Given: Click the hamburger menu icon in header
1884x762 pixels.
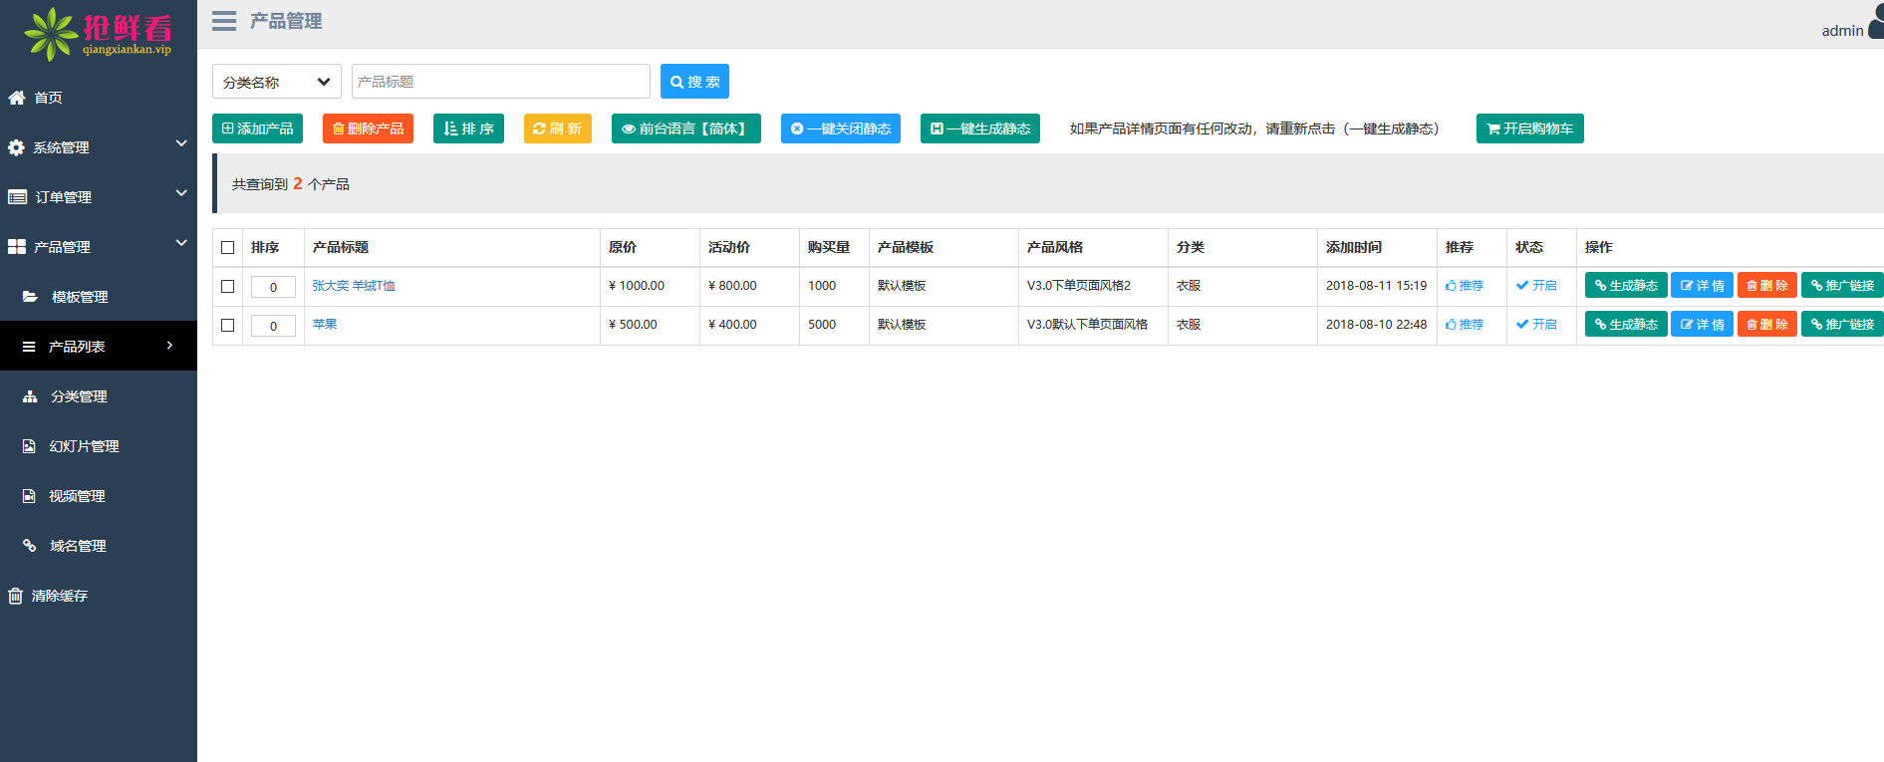Looking at the screenshot, I should point(224,21).
